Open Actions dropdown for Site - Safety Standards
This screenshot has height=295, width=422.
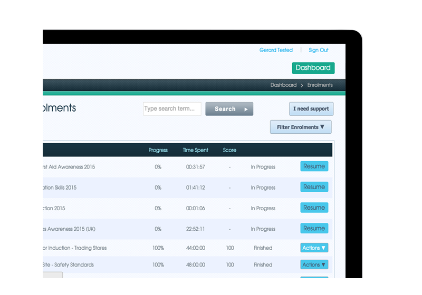pyautogui.click(x=314, y=264)
